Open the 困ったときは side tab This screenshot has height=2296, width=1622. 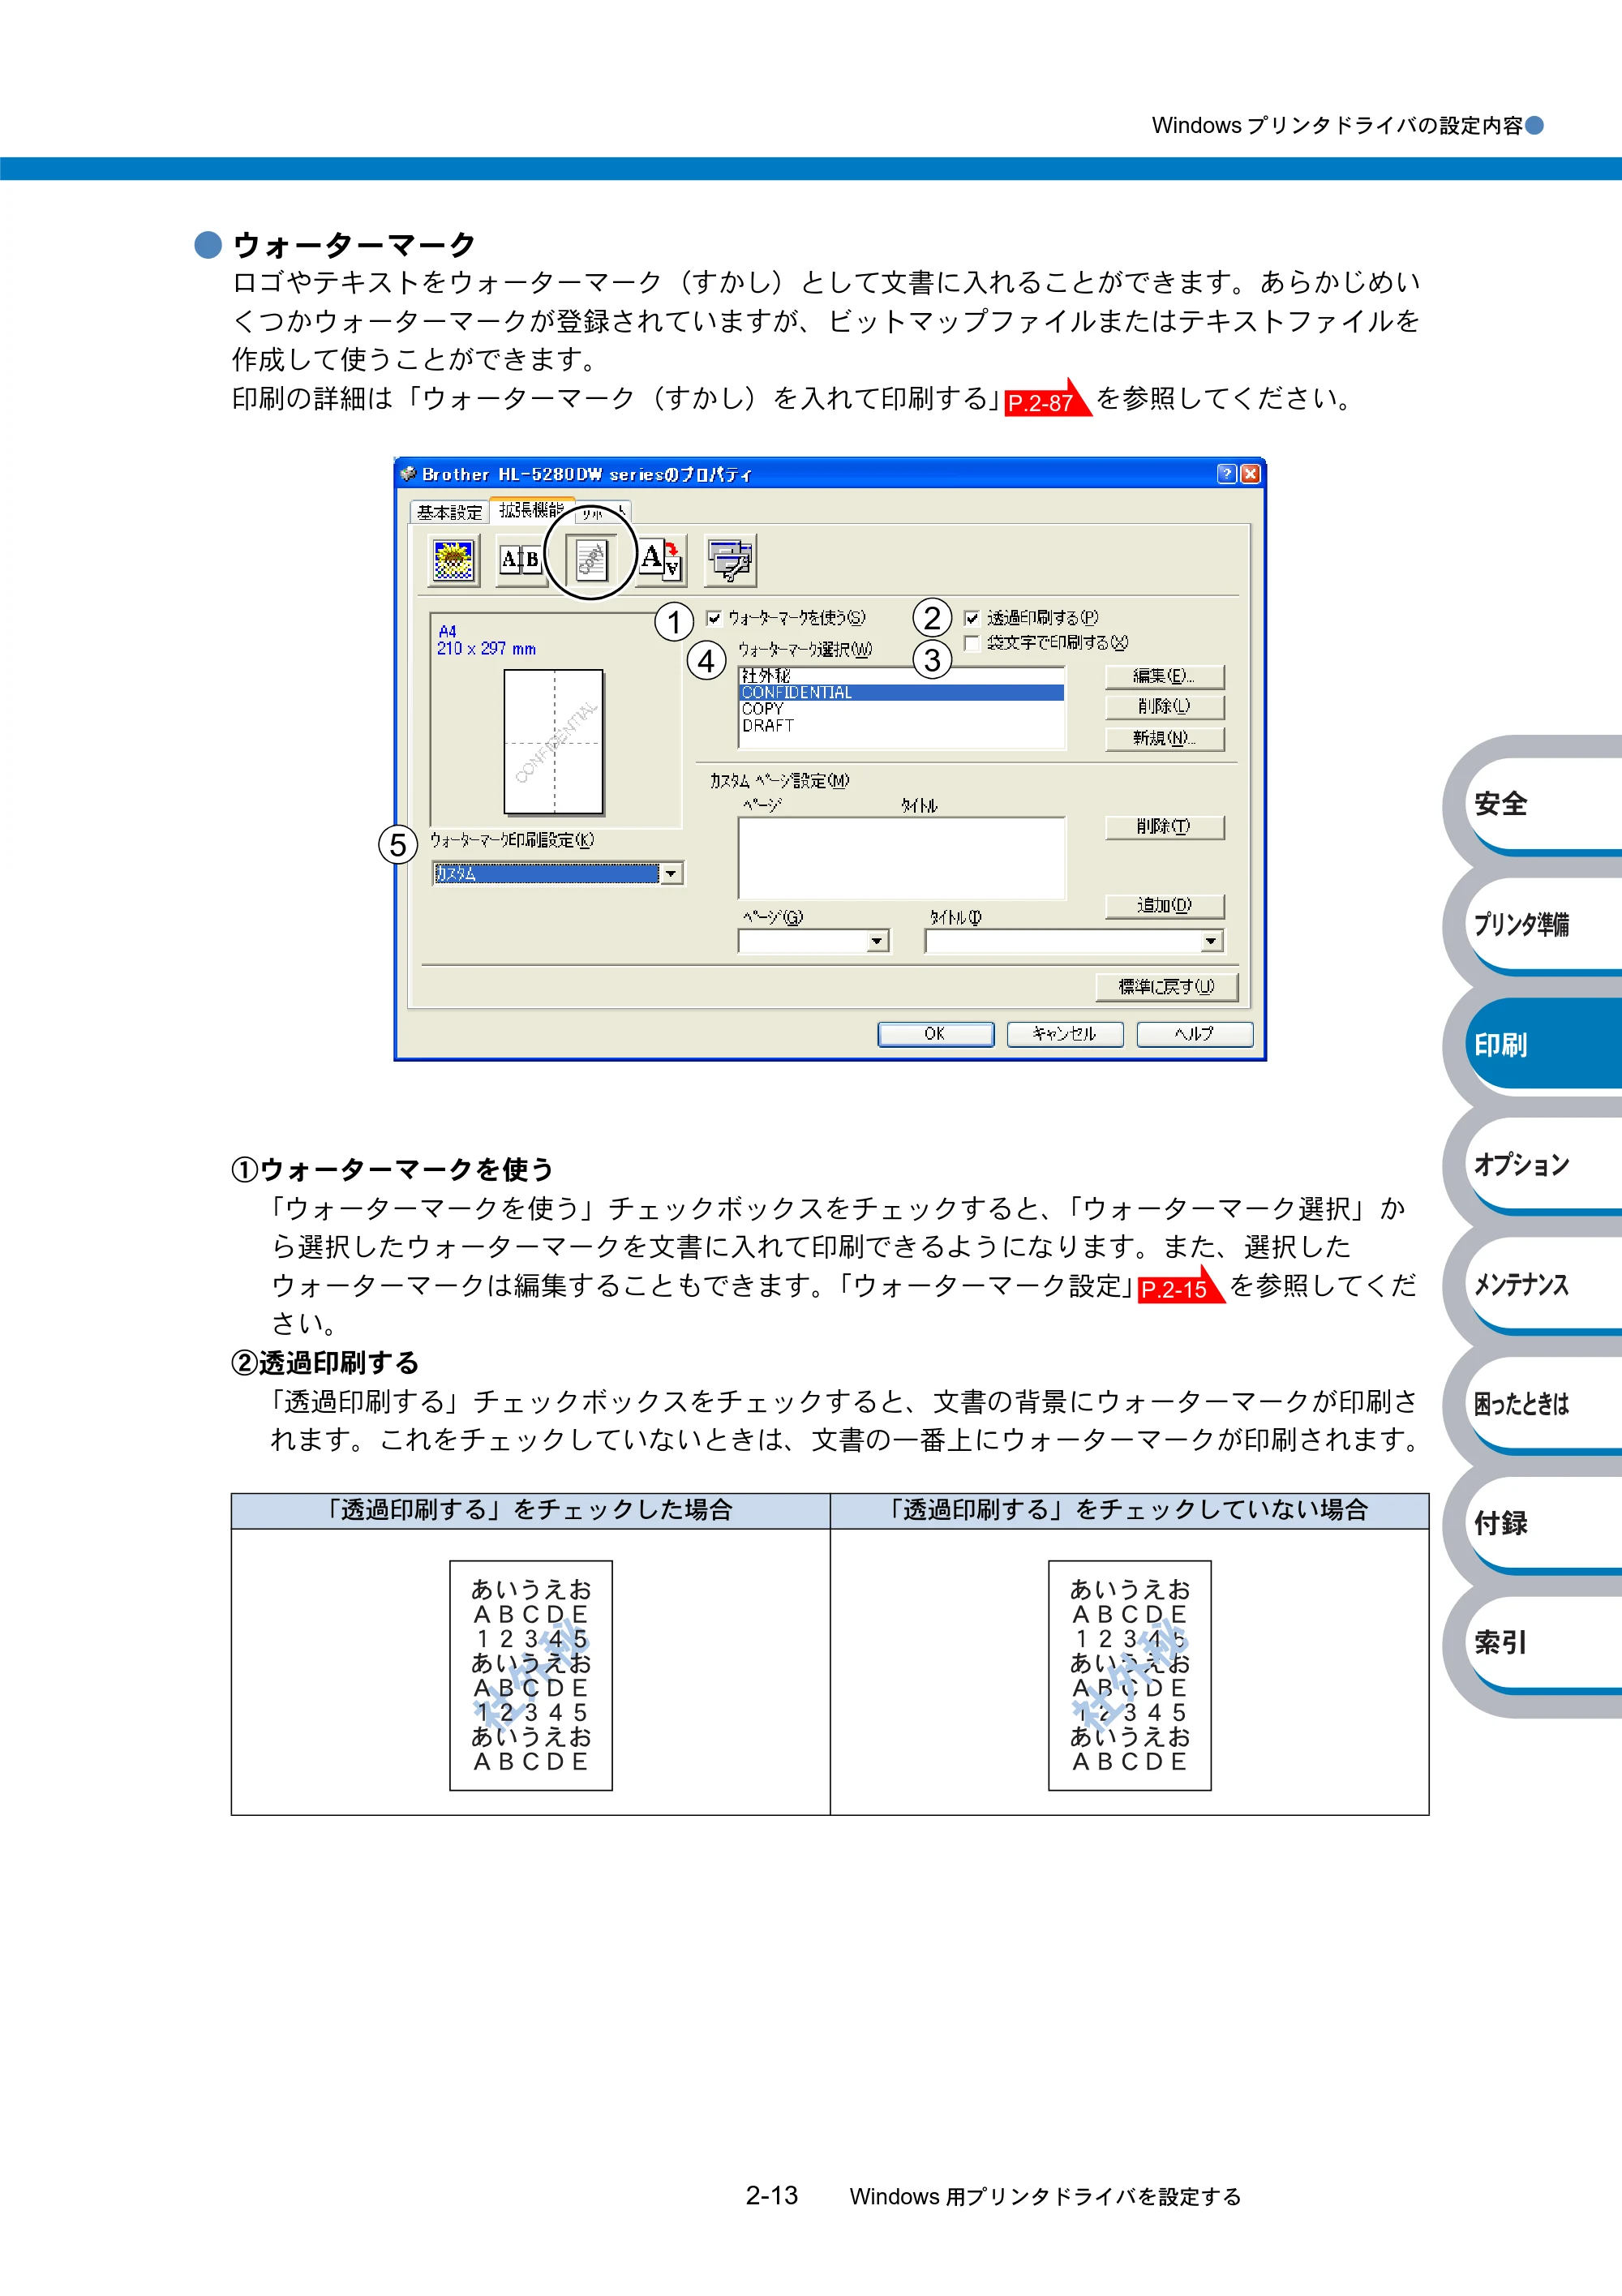[1543, 1404]
